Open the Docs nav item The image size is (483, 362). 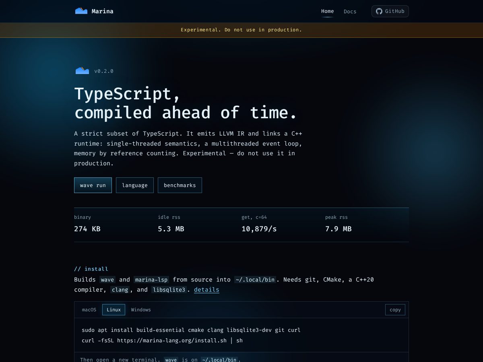350,11
